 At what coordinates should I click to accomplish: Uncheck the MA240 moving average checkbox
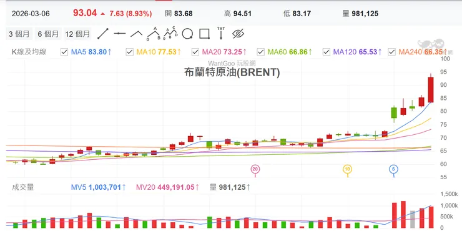(392, 52)
